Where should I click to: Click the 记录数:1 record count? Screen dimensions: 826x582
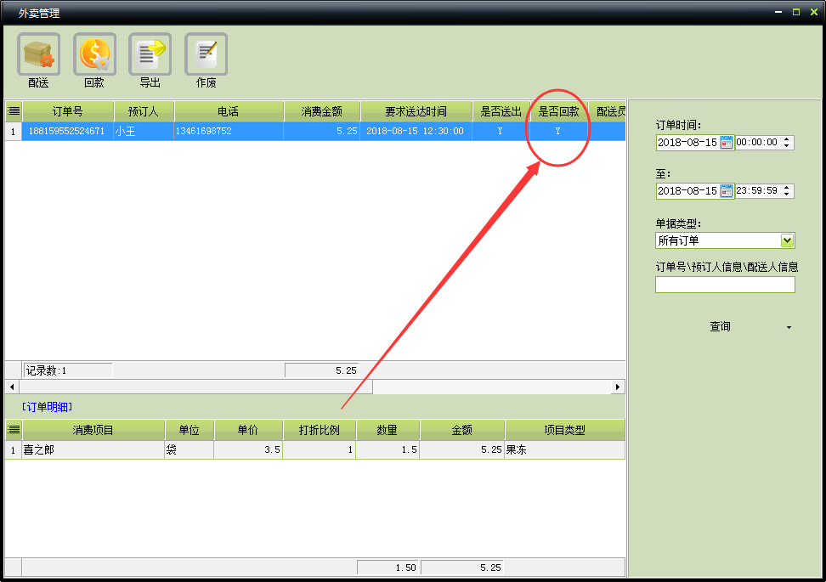point(67,370)
